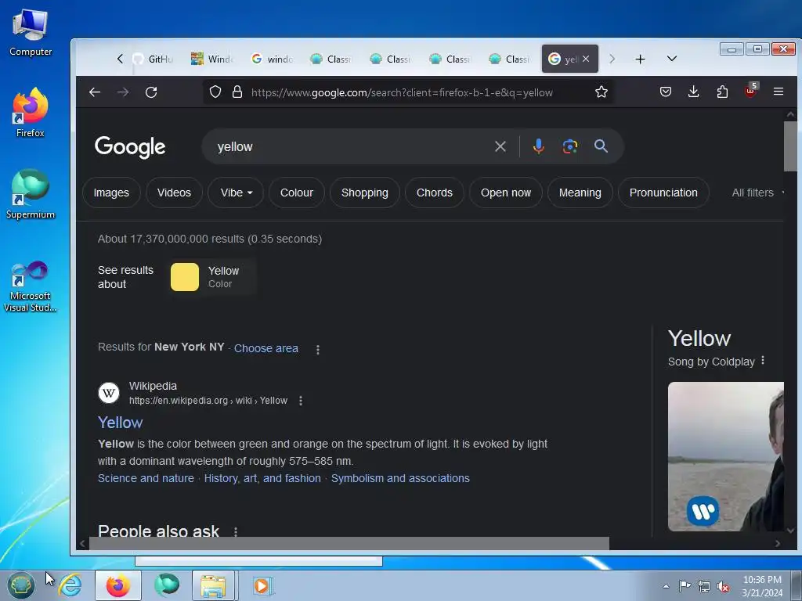The image size is (802, 601).
Task: Reload the page with the refresh icon
Action: click(151, 92)
